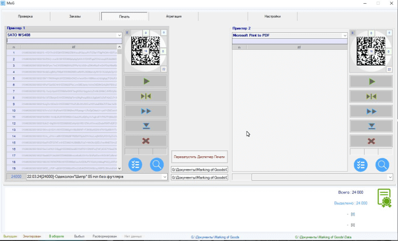The image size is (398, 241).
Task: Click the mirror arrows icon for Printer 2
Action: [371, 96]
